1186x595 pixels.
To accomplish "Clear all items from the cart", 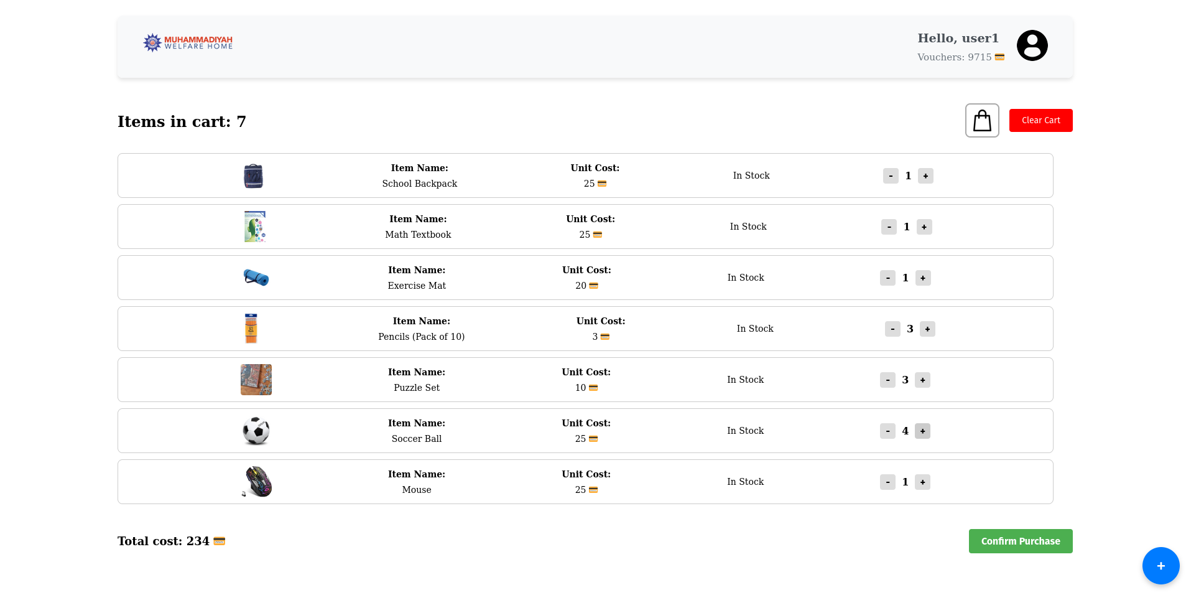I will (1040, 120).
